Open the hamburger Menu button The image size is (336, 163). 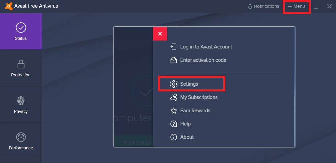pos(296,6)
